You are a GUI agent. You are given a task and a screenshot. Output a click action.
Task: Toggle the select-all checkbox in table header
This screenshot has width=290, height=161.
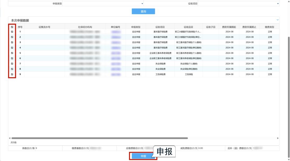pos(12,27)
